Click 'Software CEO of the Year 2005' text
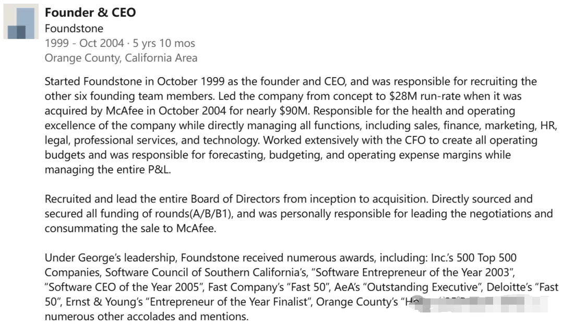 (x=124, y=287)
